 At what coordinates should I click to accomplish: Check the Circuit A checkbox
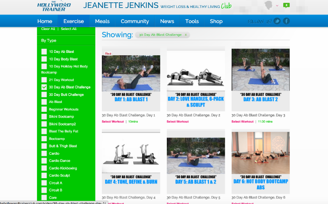click(44, 183)
